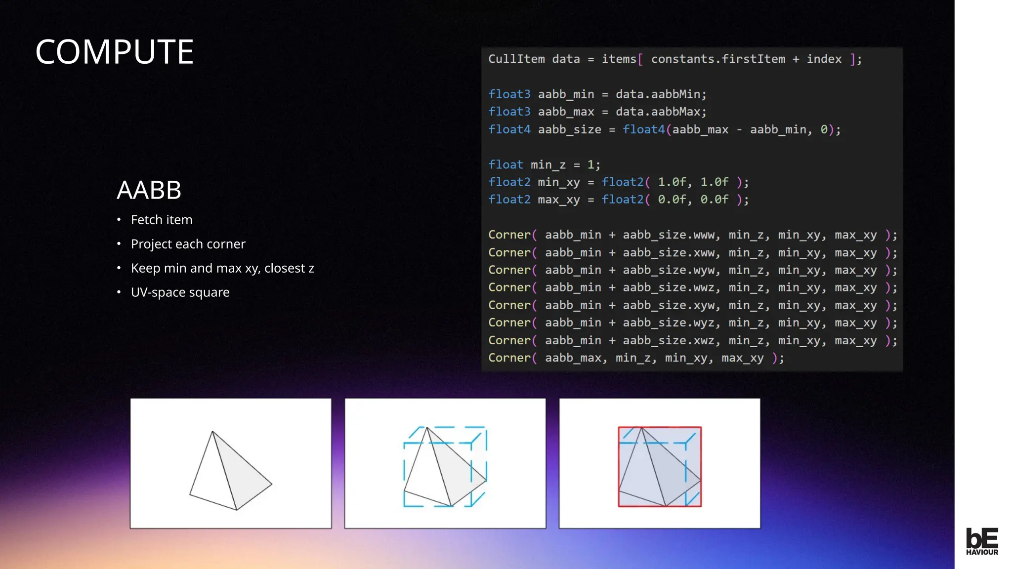This screenshot has width=1012, height=569.
Task: Click the Corner aabb_size.xwz code line
Action: click(x=692, y=341)
